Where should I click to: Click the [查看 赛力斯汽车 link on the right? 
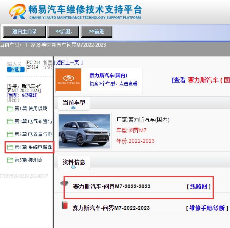pos(201,80)
